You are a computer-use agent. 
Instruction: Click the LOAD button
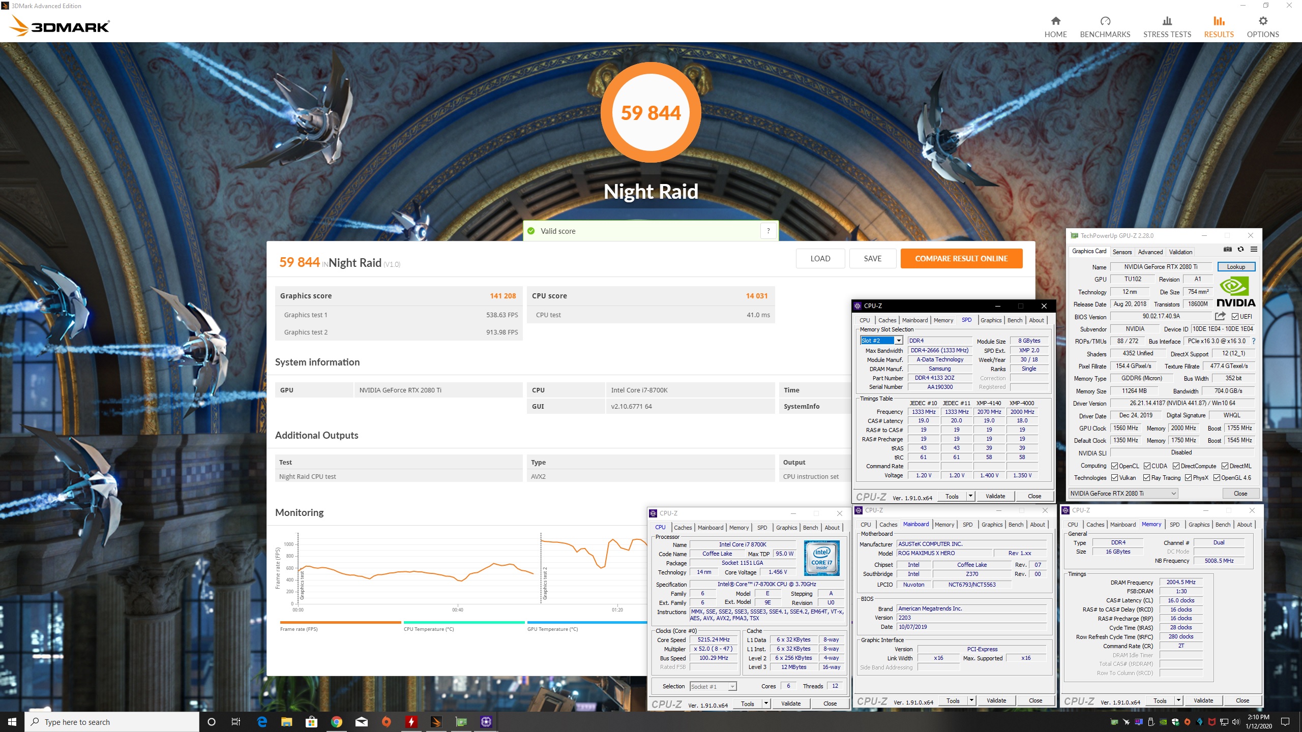coord(820,259)
